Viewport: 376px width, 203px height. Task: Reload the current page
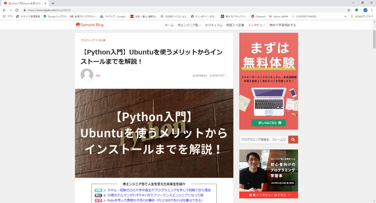[x=17, y=10]
